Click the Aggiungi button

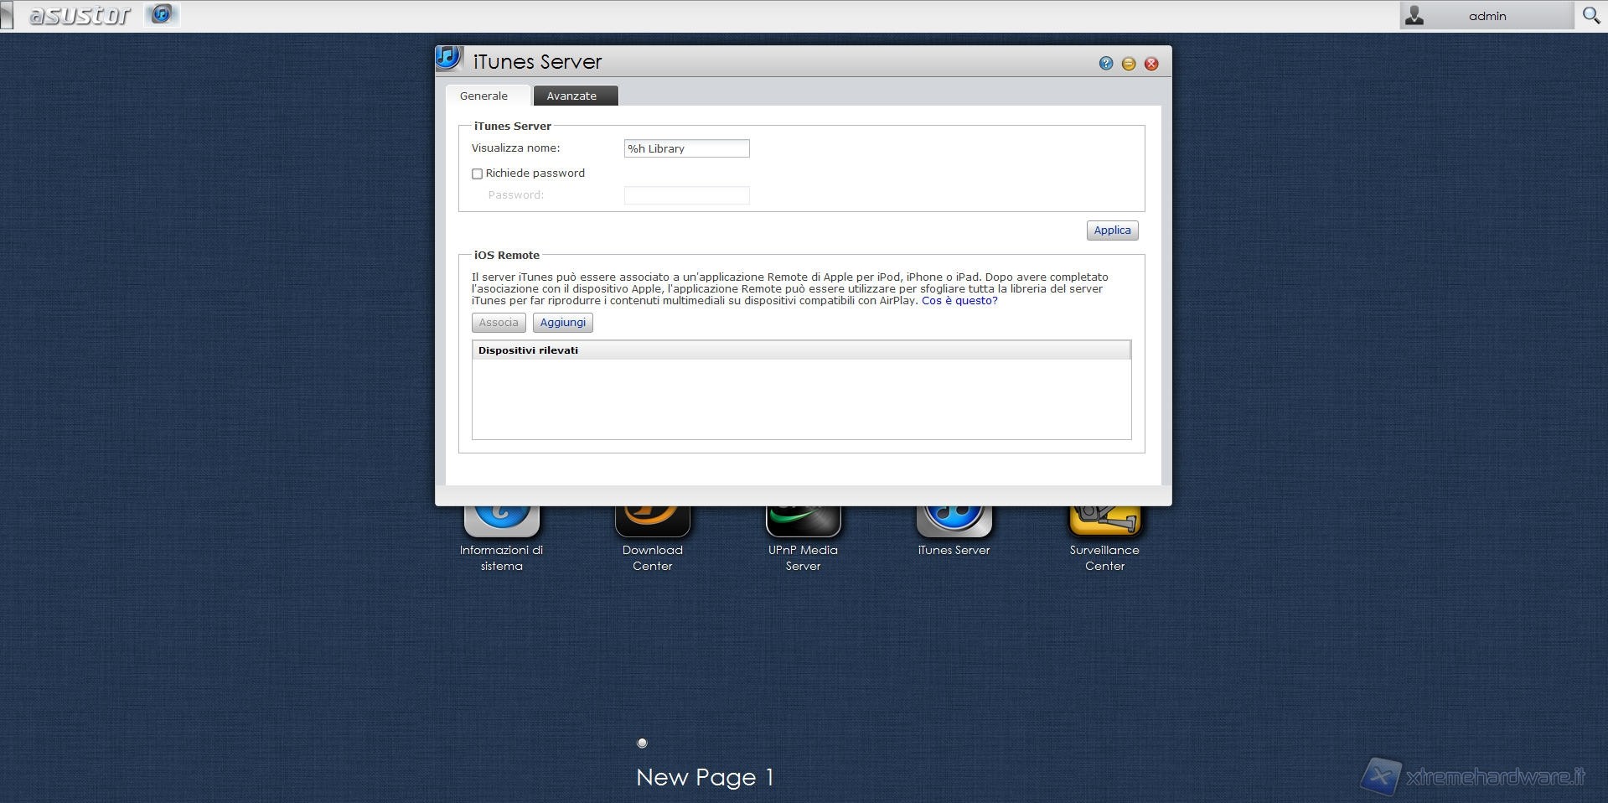pos(562,323)
